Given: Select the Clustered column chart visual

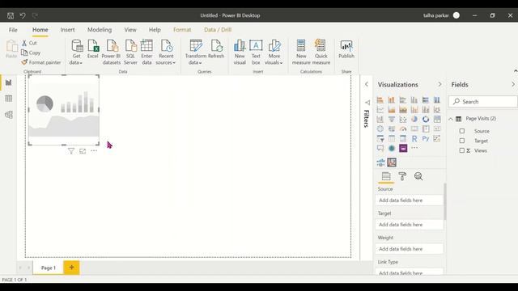Looking at the screenshot, I should [x=414, y=100].
